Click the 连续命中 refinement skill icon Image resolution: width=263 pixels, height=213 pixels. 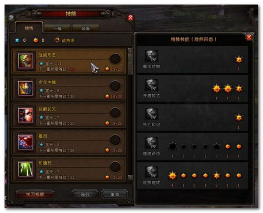click(151, 143)
